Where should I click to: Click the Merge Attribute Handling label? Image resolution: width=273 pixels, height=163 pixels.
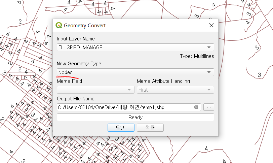[x=163, y=81]
